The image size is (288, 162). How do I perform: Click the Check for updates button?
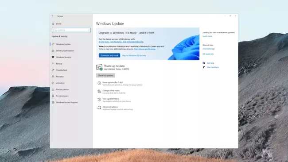(105, 75)
